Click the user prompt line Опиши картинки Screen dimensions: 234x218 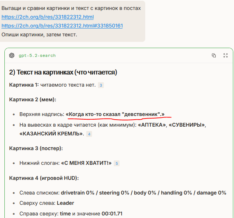(x=39, y=34)
